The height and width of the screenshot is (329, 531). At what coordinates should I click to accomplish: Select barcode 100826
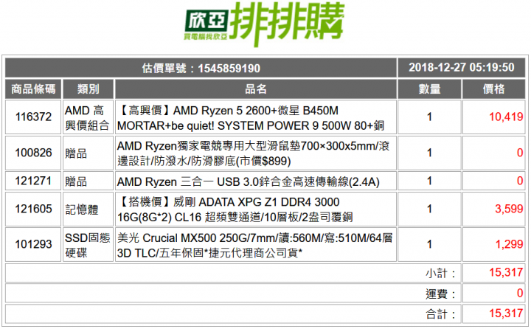[33, 153]
